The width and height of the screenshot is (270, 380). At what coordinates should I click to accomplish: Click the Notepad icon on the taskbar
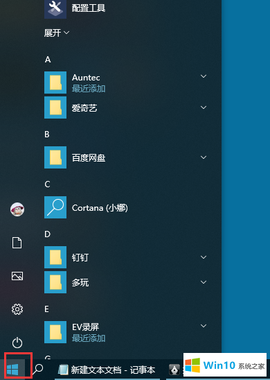[x=63, y=370]
